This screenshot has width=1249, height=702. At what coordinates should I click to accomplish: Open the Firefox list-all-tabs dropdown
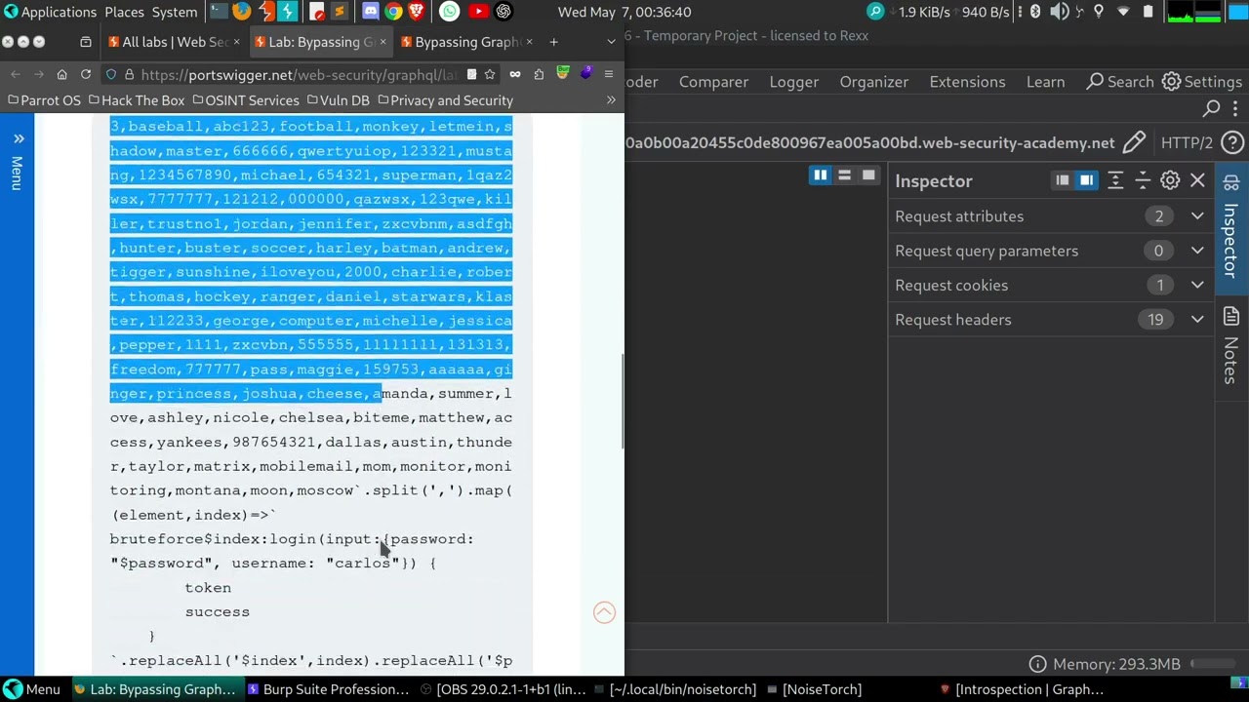[x=611, y=42]
